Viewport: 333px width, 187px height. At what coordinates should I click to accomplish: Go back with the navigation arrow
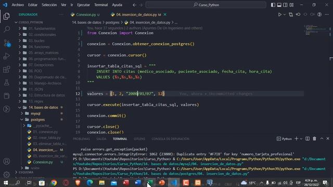click(134, 5)
